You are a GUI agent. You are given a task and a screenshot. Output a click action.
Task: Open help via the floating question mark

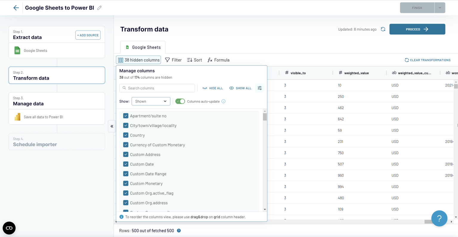(439, 218)
